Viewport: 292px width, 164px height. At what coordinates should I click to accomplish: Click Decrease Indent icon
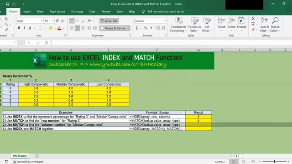coord(89,28)
